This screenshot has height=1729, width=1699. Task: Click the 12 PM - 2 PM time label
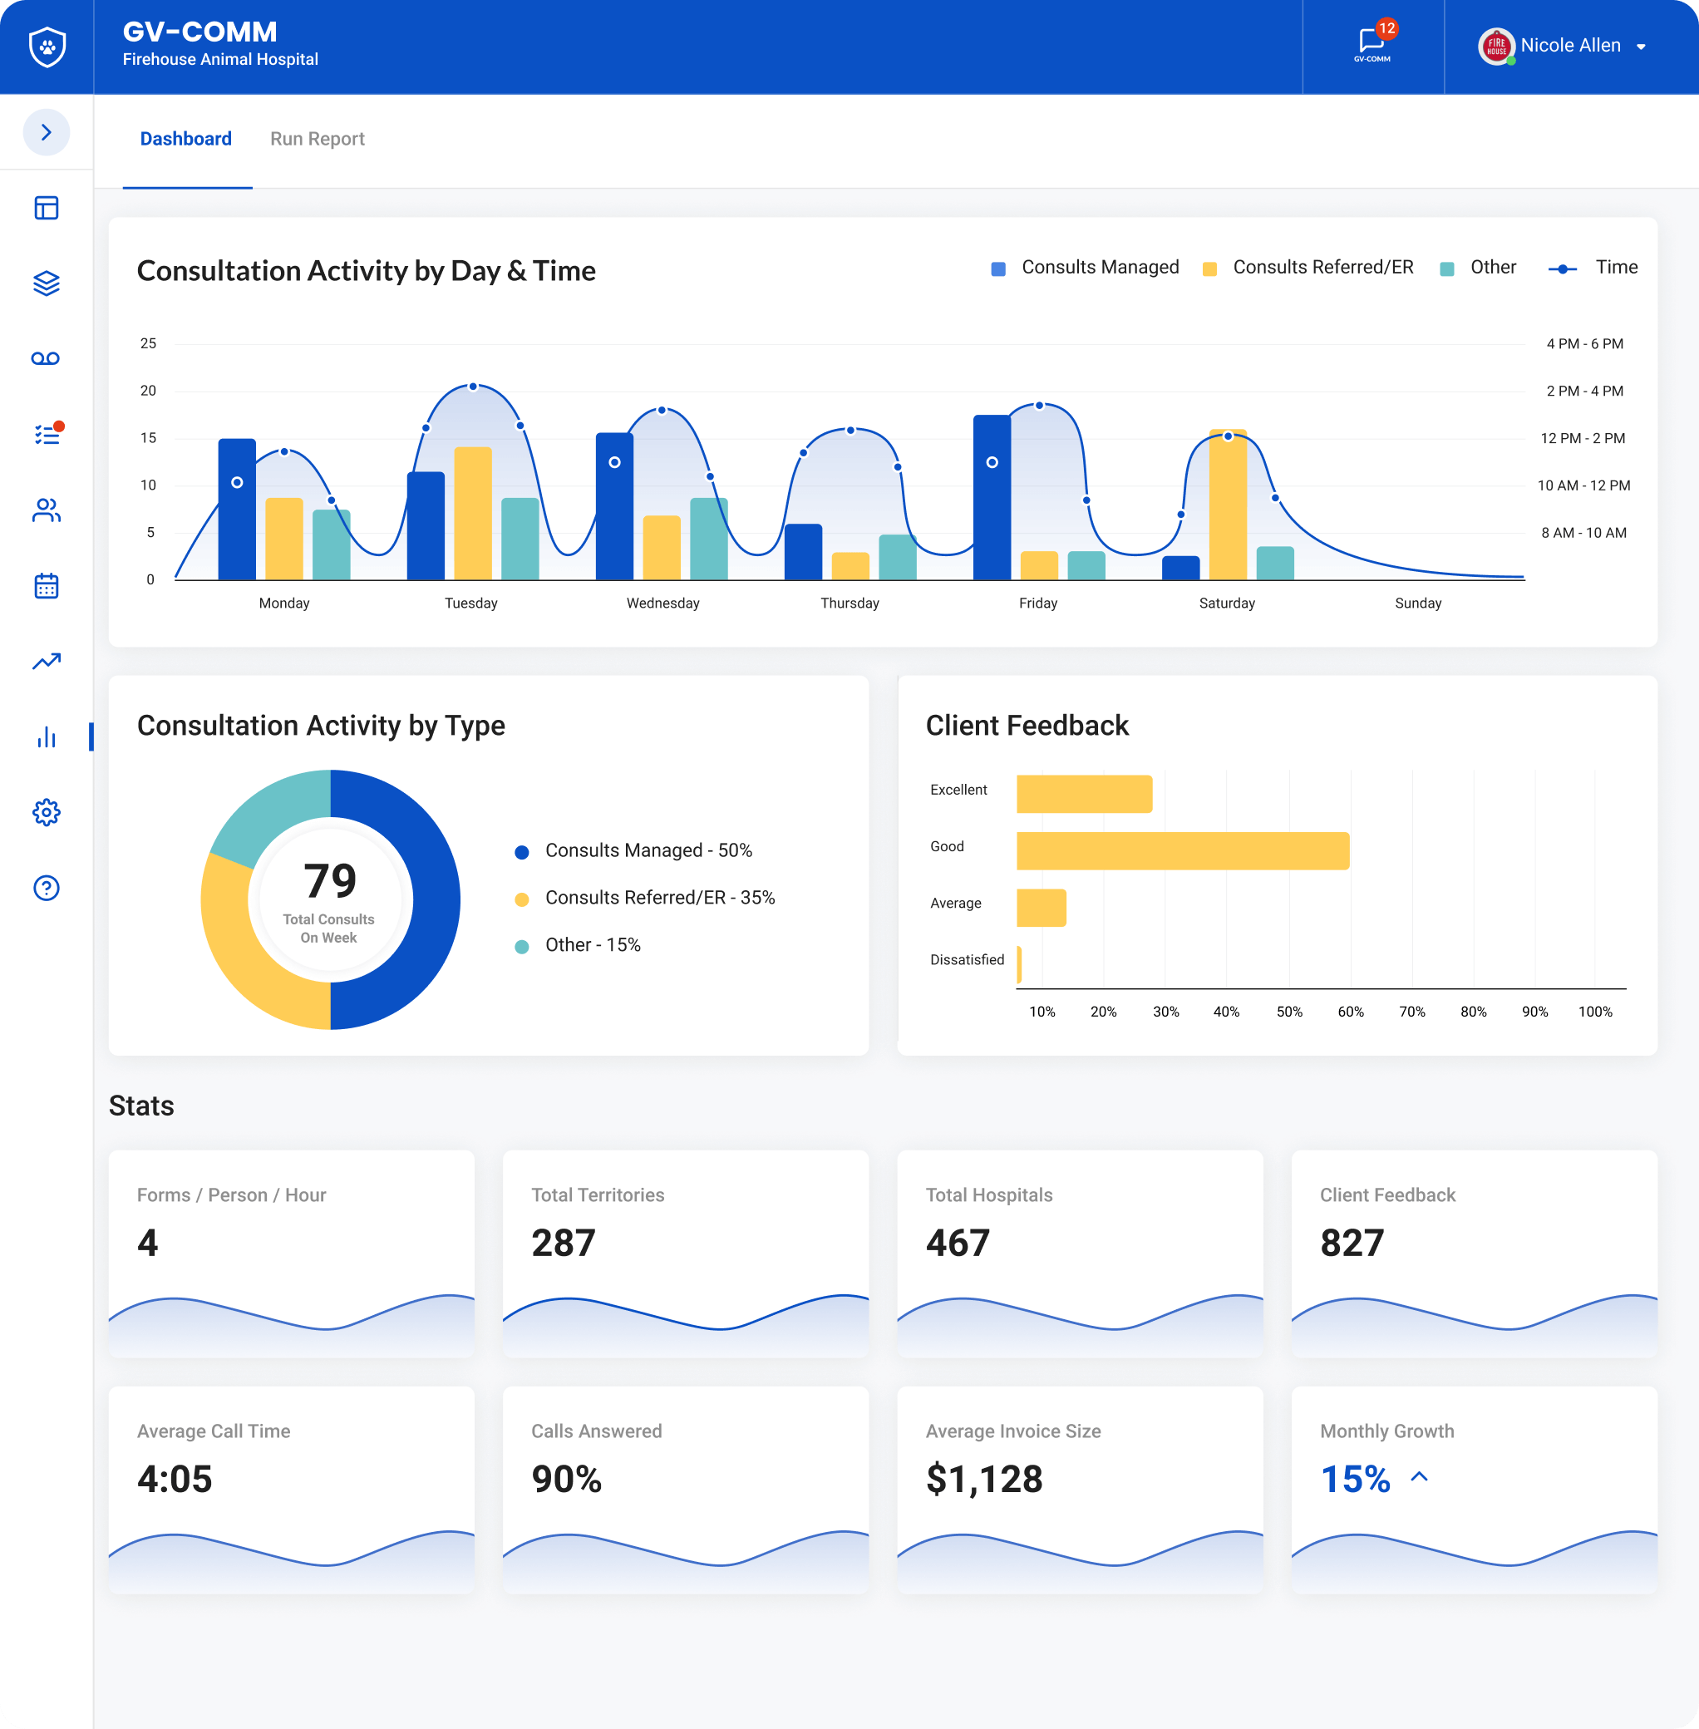(x=1583, y=438)
